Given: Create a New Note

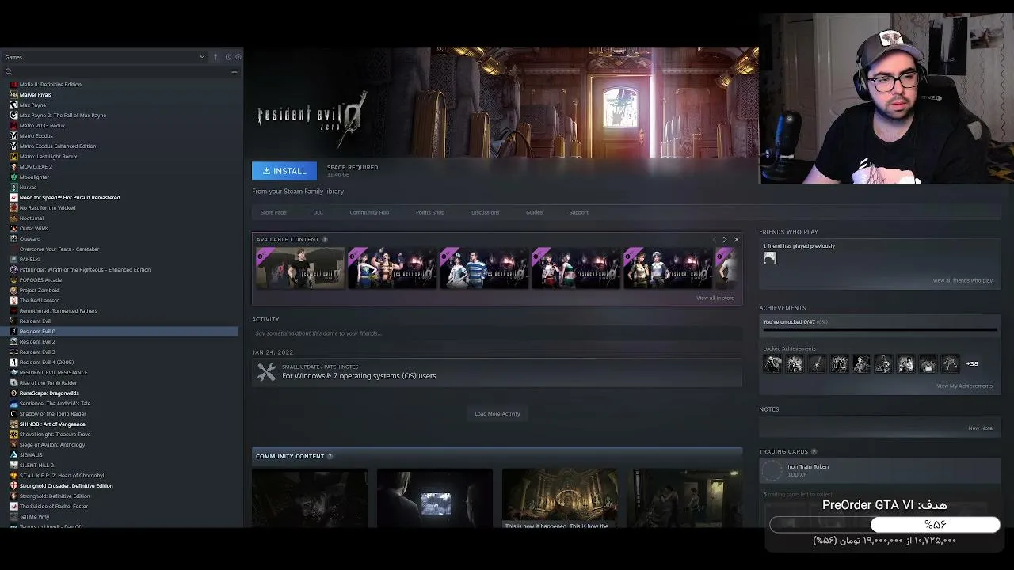Looking at the screenshot, I should click(x=980, y=427).
